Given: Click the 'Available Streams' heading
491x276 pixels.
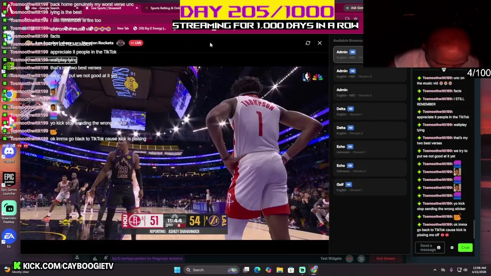Looking at the screenshot, I should (x=348, y=41).
